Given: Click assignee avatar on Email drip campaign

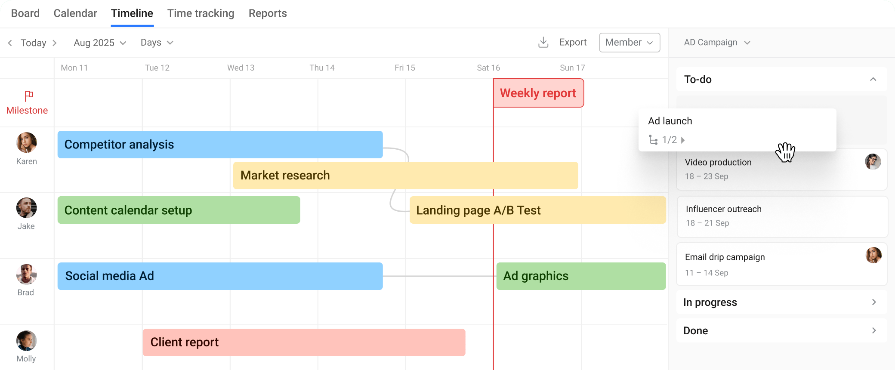Looking at the screenshot, I should pyautogui.click(x=873, y=255).
